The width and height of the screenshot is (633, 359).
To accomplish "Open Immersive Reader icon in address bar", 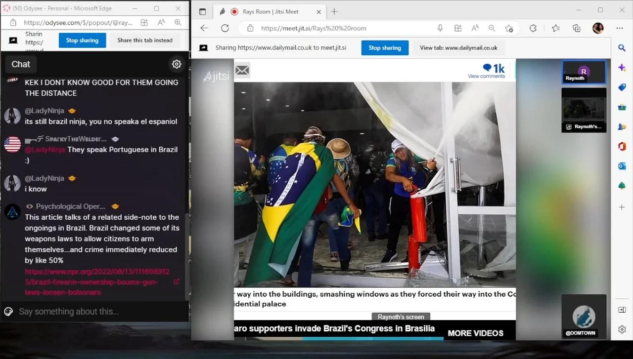I will coord(474,28).
